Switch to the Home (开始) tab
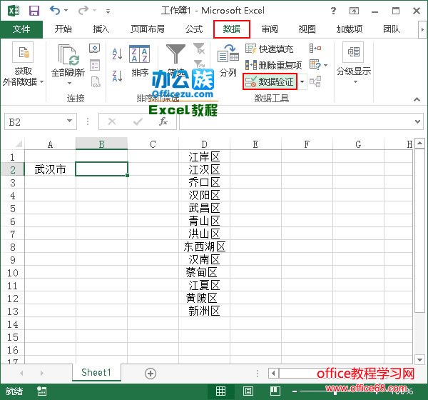 63,29
